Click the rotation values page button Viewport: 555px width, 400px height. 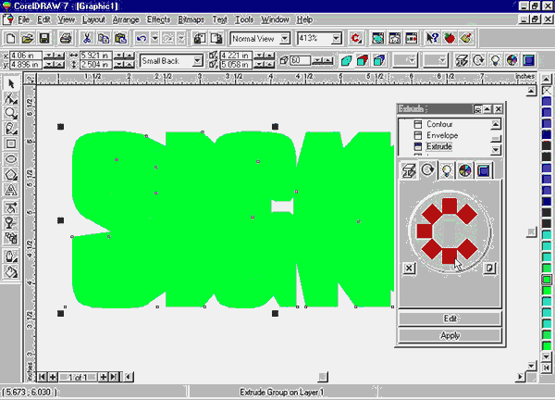(489, 268)
